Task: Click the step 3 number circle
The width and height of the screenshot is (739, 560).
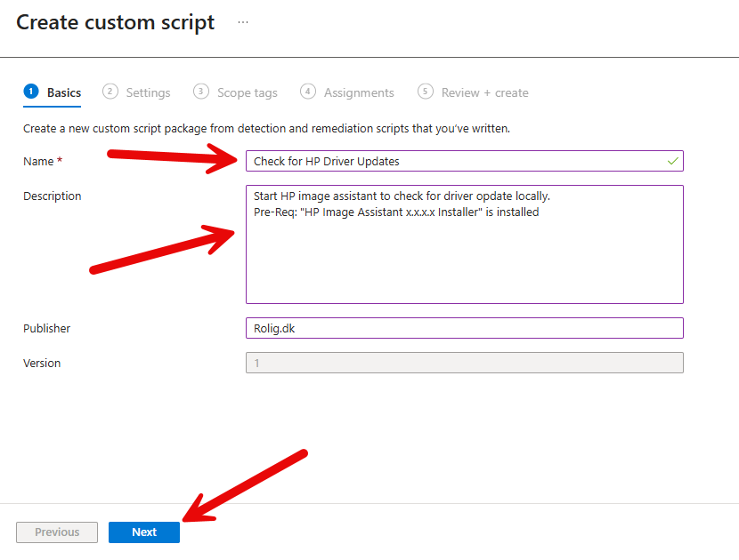Action: click(x=201, y=92)
